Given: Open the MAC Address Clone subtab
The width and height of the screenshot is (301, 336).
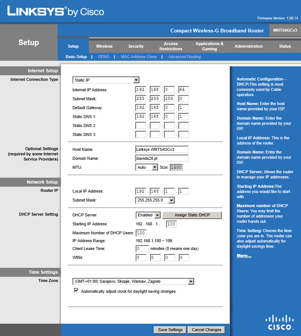Looking at the screenshot, I should (139, 57).
